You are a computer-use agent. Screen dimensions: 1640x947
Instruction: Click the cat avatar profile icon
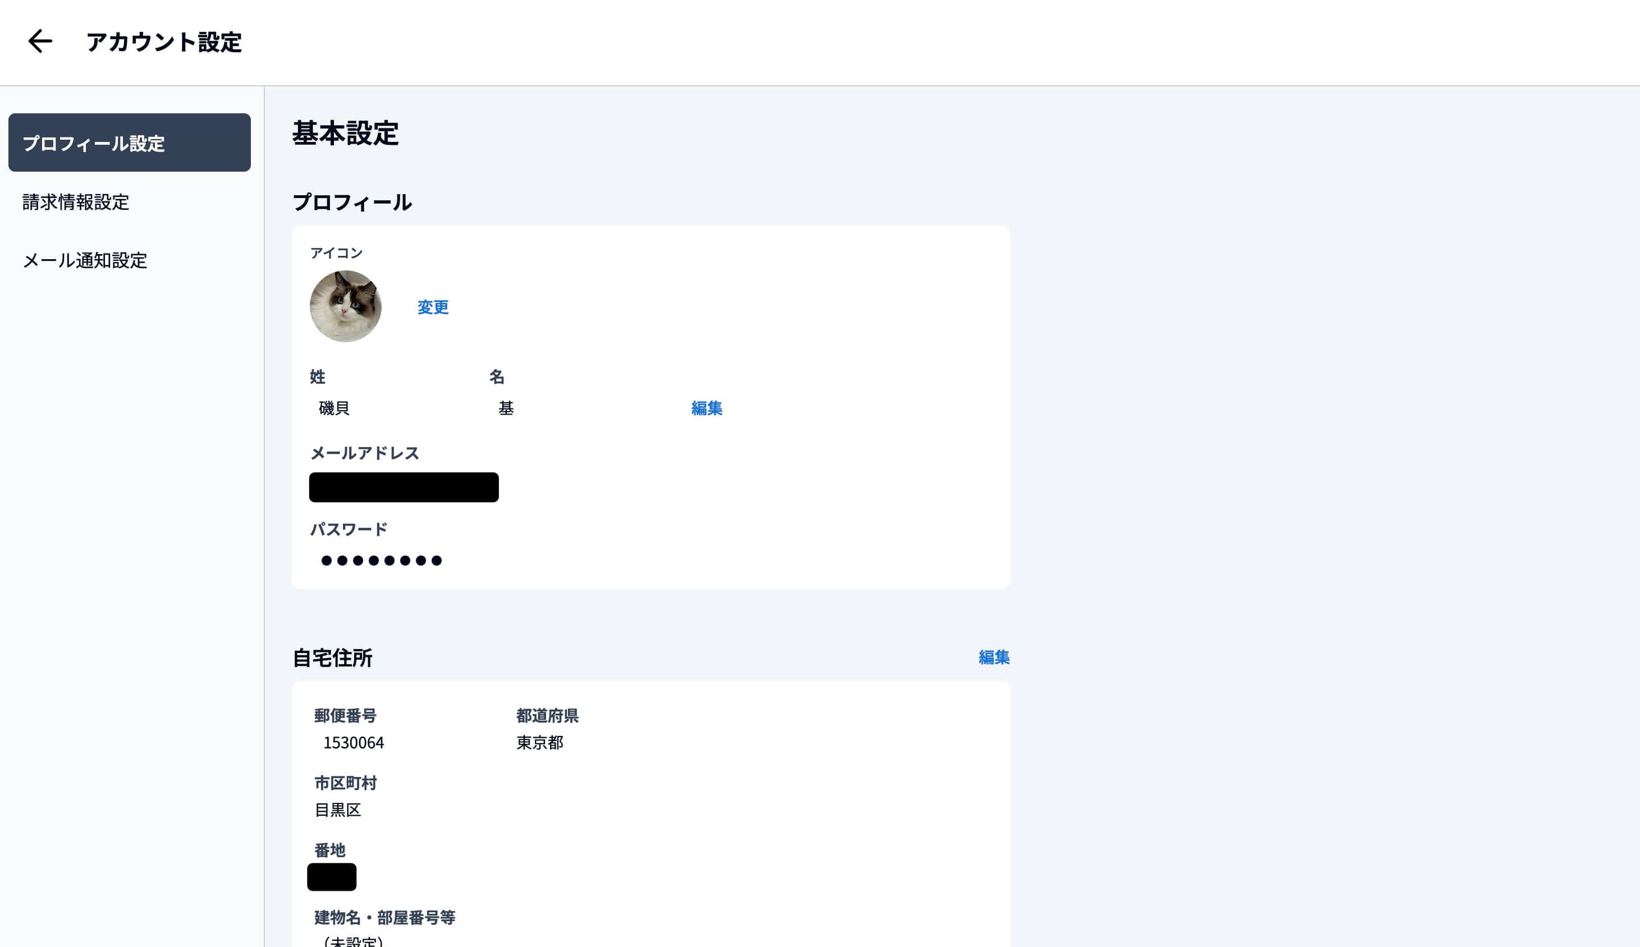click(x=346, y=306)
